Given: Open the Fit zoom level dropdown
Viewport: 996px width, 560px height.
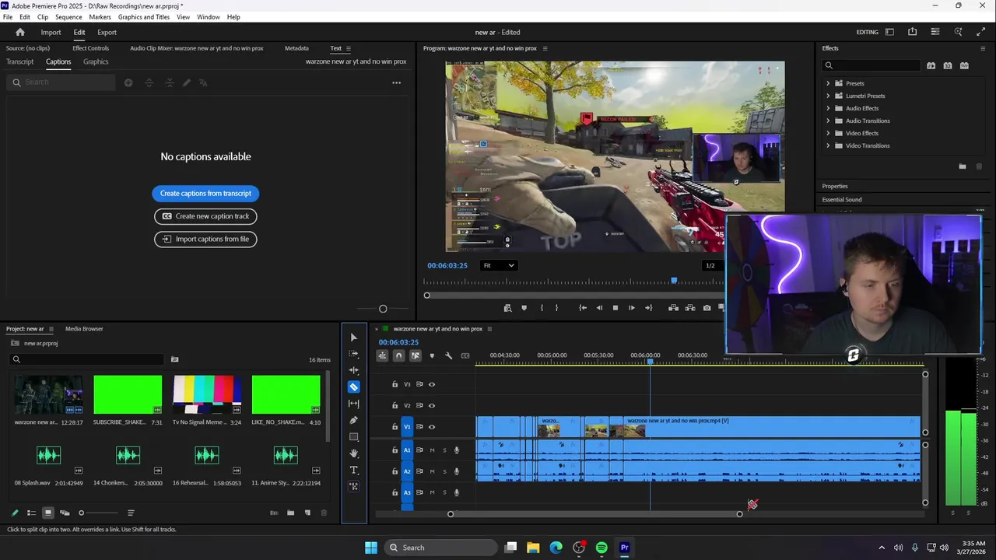Looking at the screenshot, I should coord(499,265).
